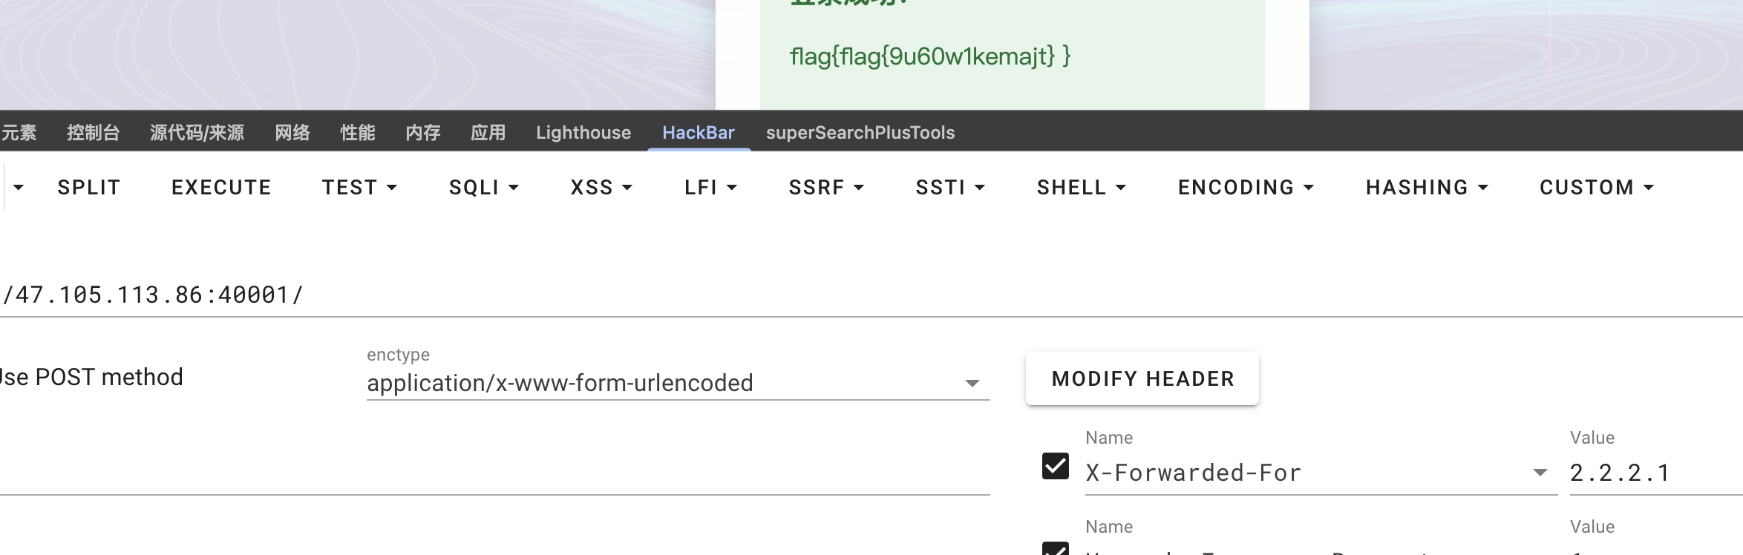This screenshot has width=1743, height=555.
Task: Open the CUSTOM dropdown menu
Action: (x=1596, y=188)
